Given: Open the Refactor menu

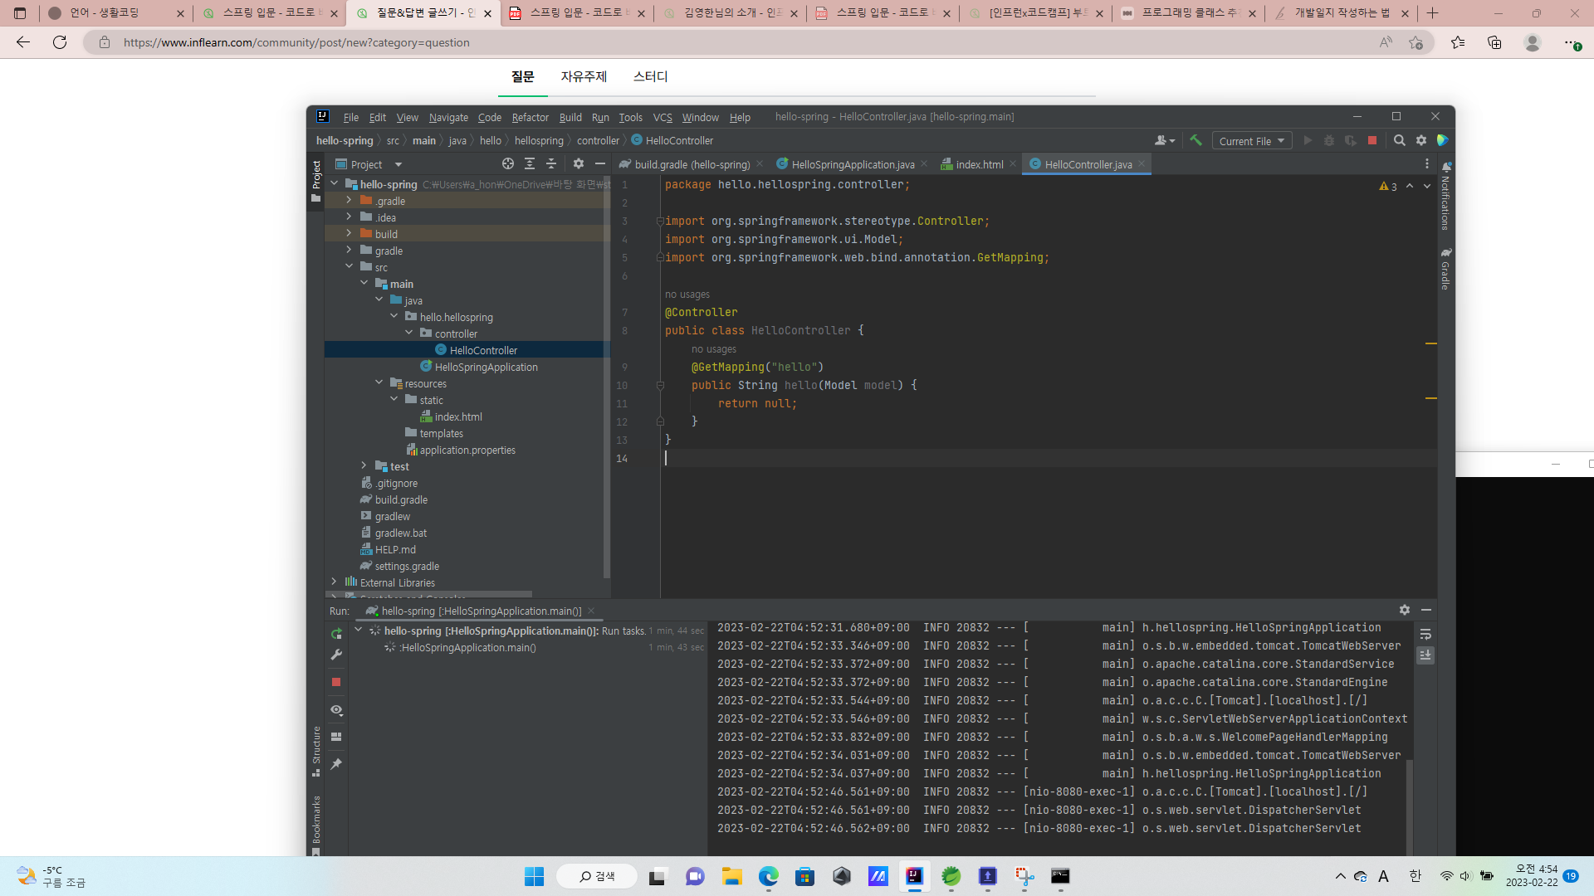Looking at the screenshot, I should (x=530, y=117).
